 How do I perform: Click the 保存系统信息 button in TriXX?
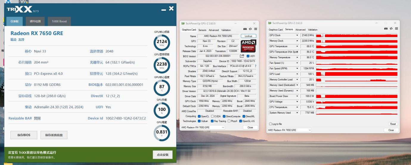(x=54, y=135)
